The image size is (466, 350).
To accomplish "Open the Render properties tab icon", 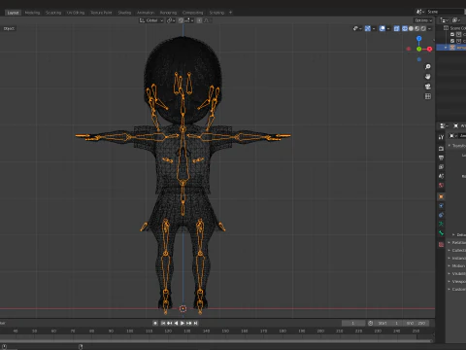I will [441, 149].
